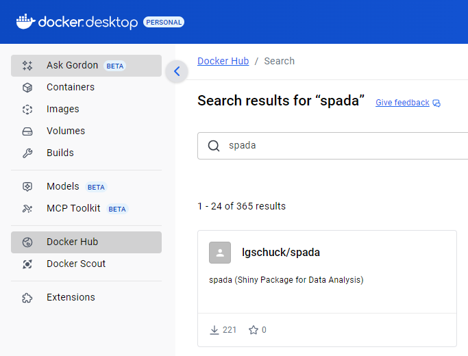
Task: Click the Models icon in sidebar
Action: 27,187
